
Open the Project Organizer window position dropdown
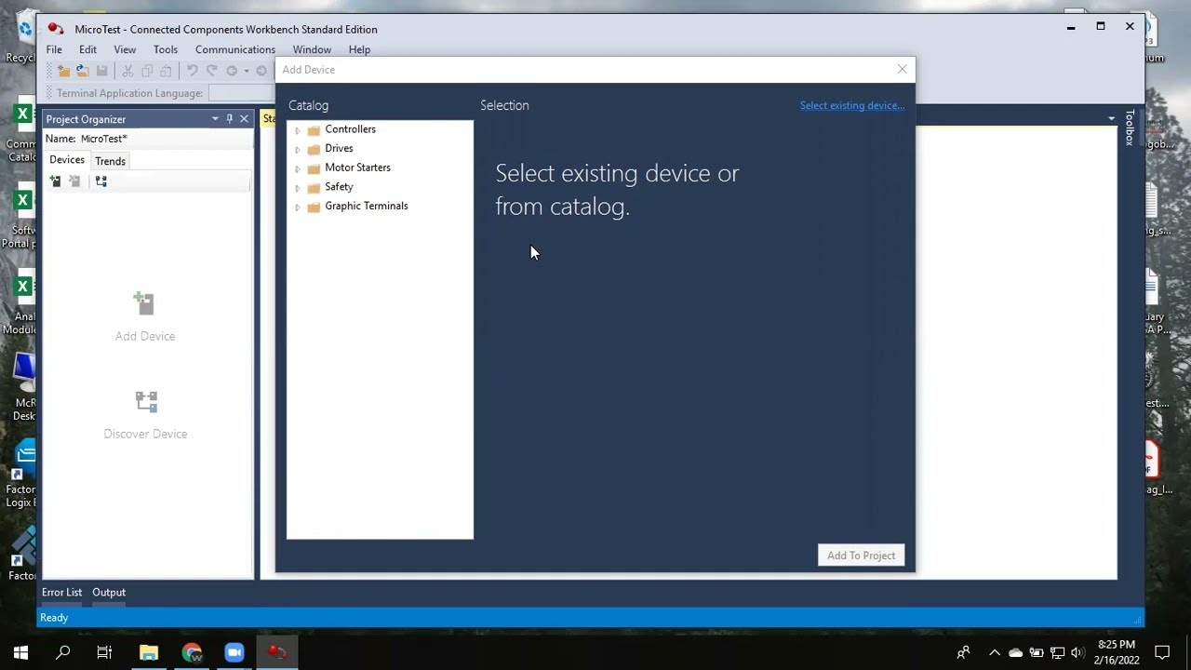[x=215, y=119]
